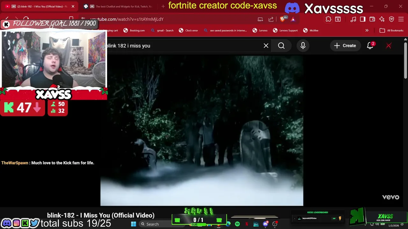The height and width of the screenshot is (229, 408).
Task: Open the Brave VPN shield icon
Action: tap(391, 19)
